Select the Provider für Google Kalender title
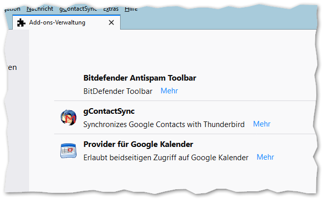This screenshot has height=200, width=324. 138,144
